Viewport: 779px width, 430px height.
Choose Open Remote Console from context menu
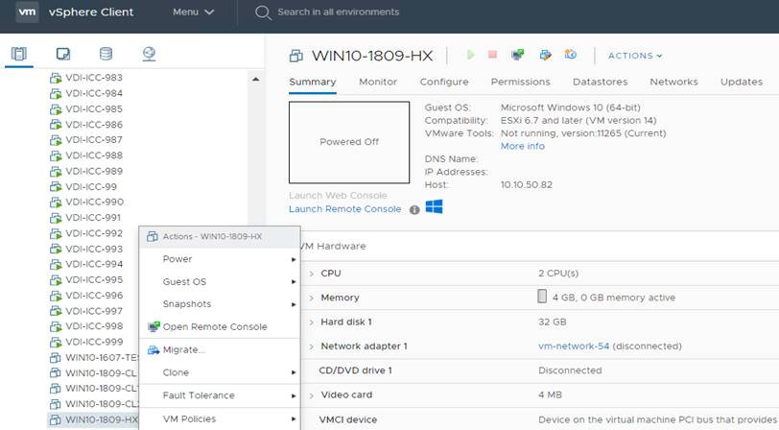(x=220, y=326)
